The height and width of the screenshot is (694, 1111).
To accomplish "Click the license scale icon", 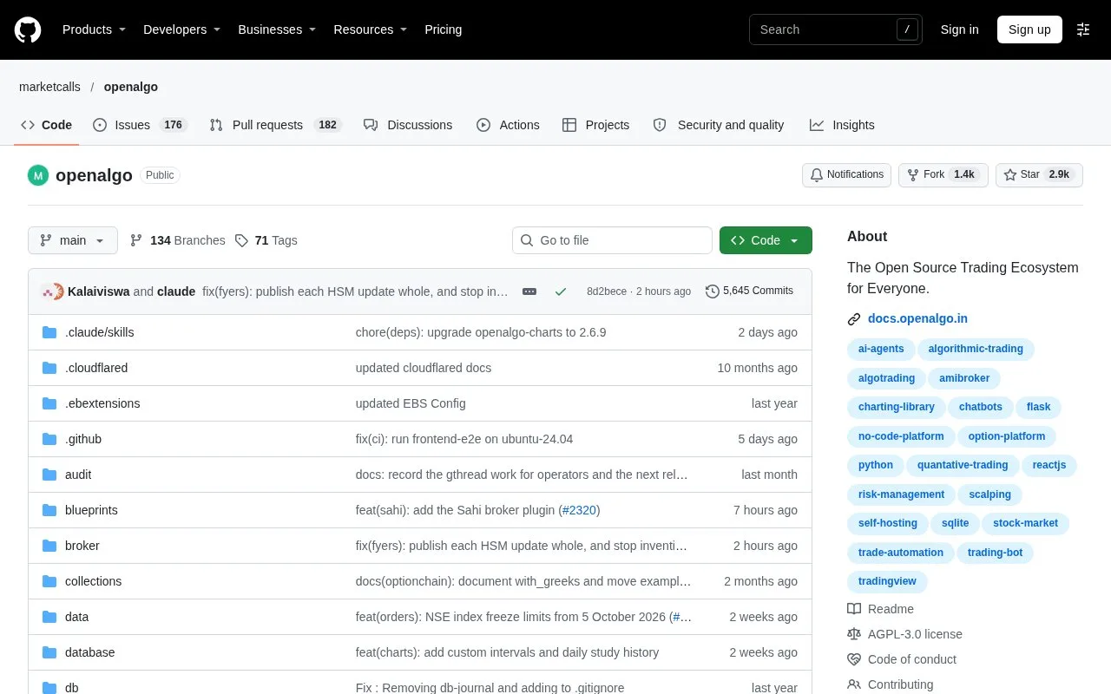I will tap(854, 634).
